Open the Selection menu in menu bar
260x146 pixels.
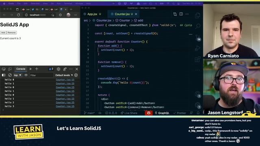[35, 3]
